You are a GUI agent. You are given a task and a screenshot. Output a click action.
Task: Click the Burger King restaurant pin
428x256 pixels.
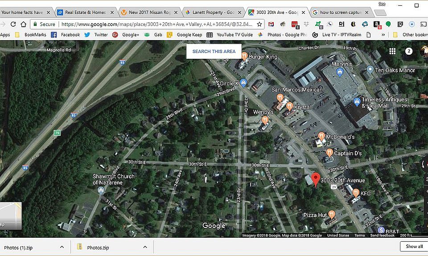244,56
